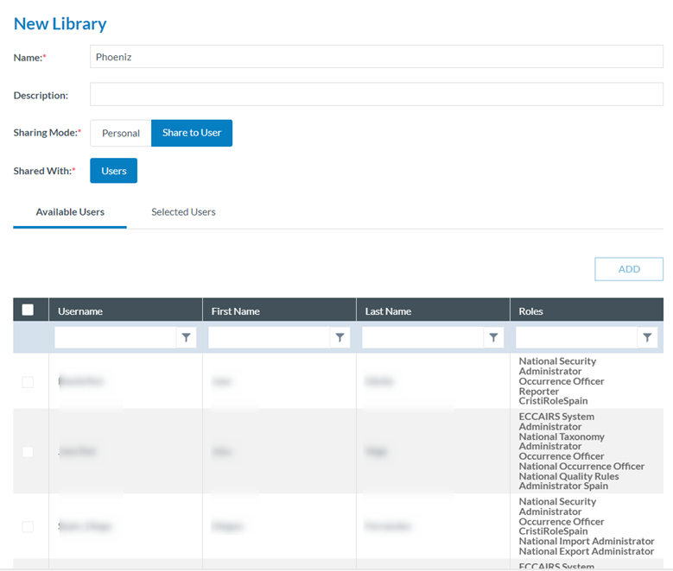Viewport: 673px width, 571px height.
Task: Switch to the Selected Users tab
Action: [183, 212]
